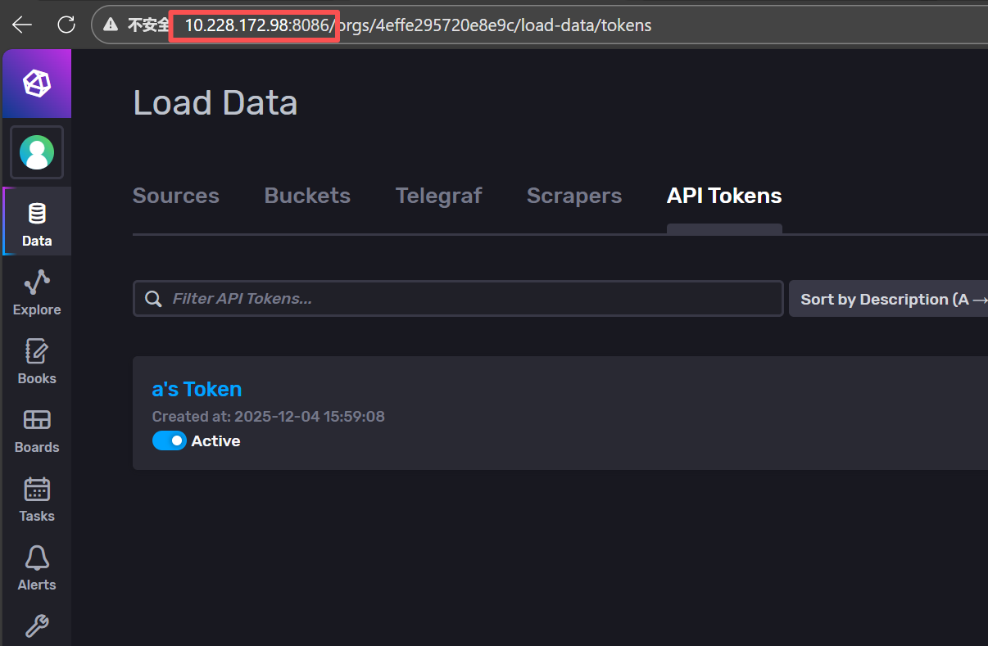
Task: Expand the Sort by Description dropdown
Action: [x=888, y=299]
